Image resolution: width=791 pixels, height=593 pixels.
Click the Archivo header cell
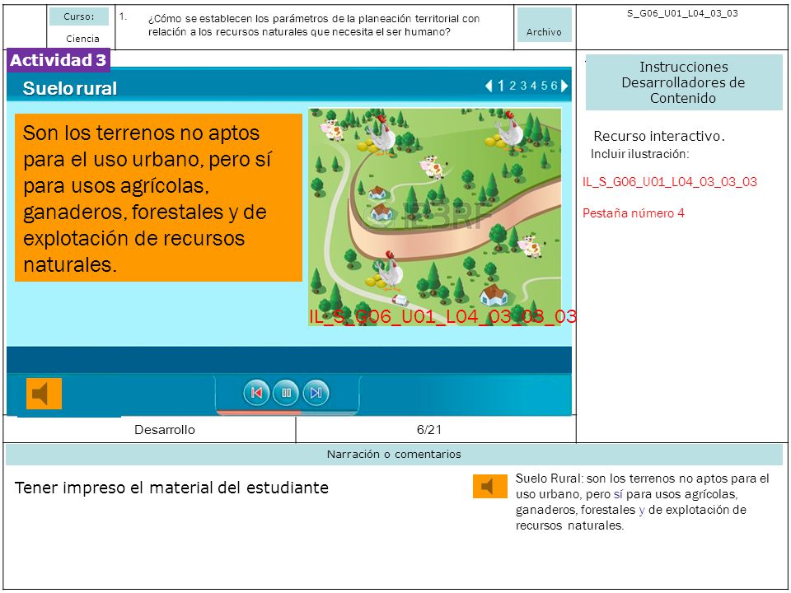click(545, 26)
